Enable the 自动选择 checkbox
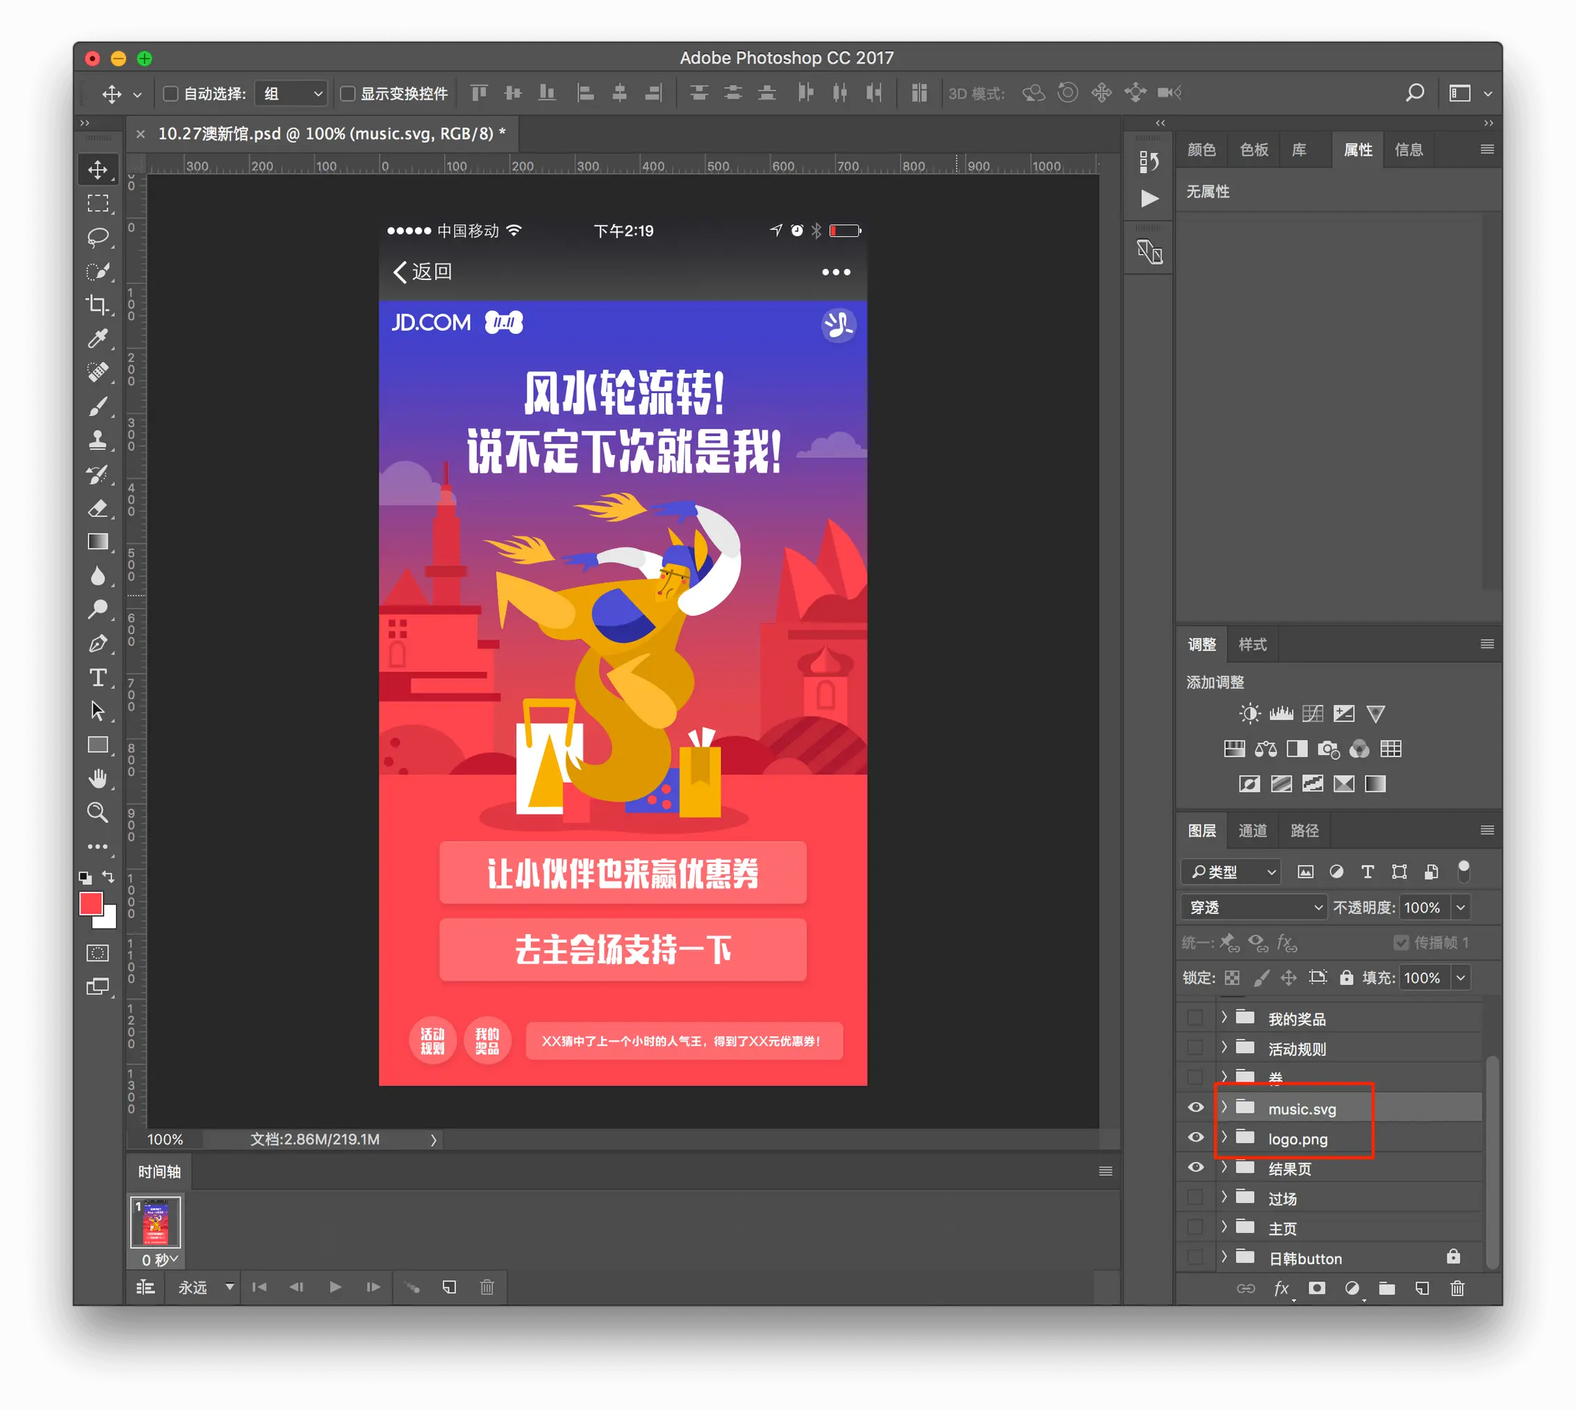This screenshot has width=1576, height=1410. point(170,94)
